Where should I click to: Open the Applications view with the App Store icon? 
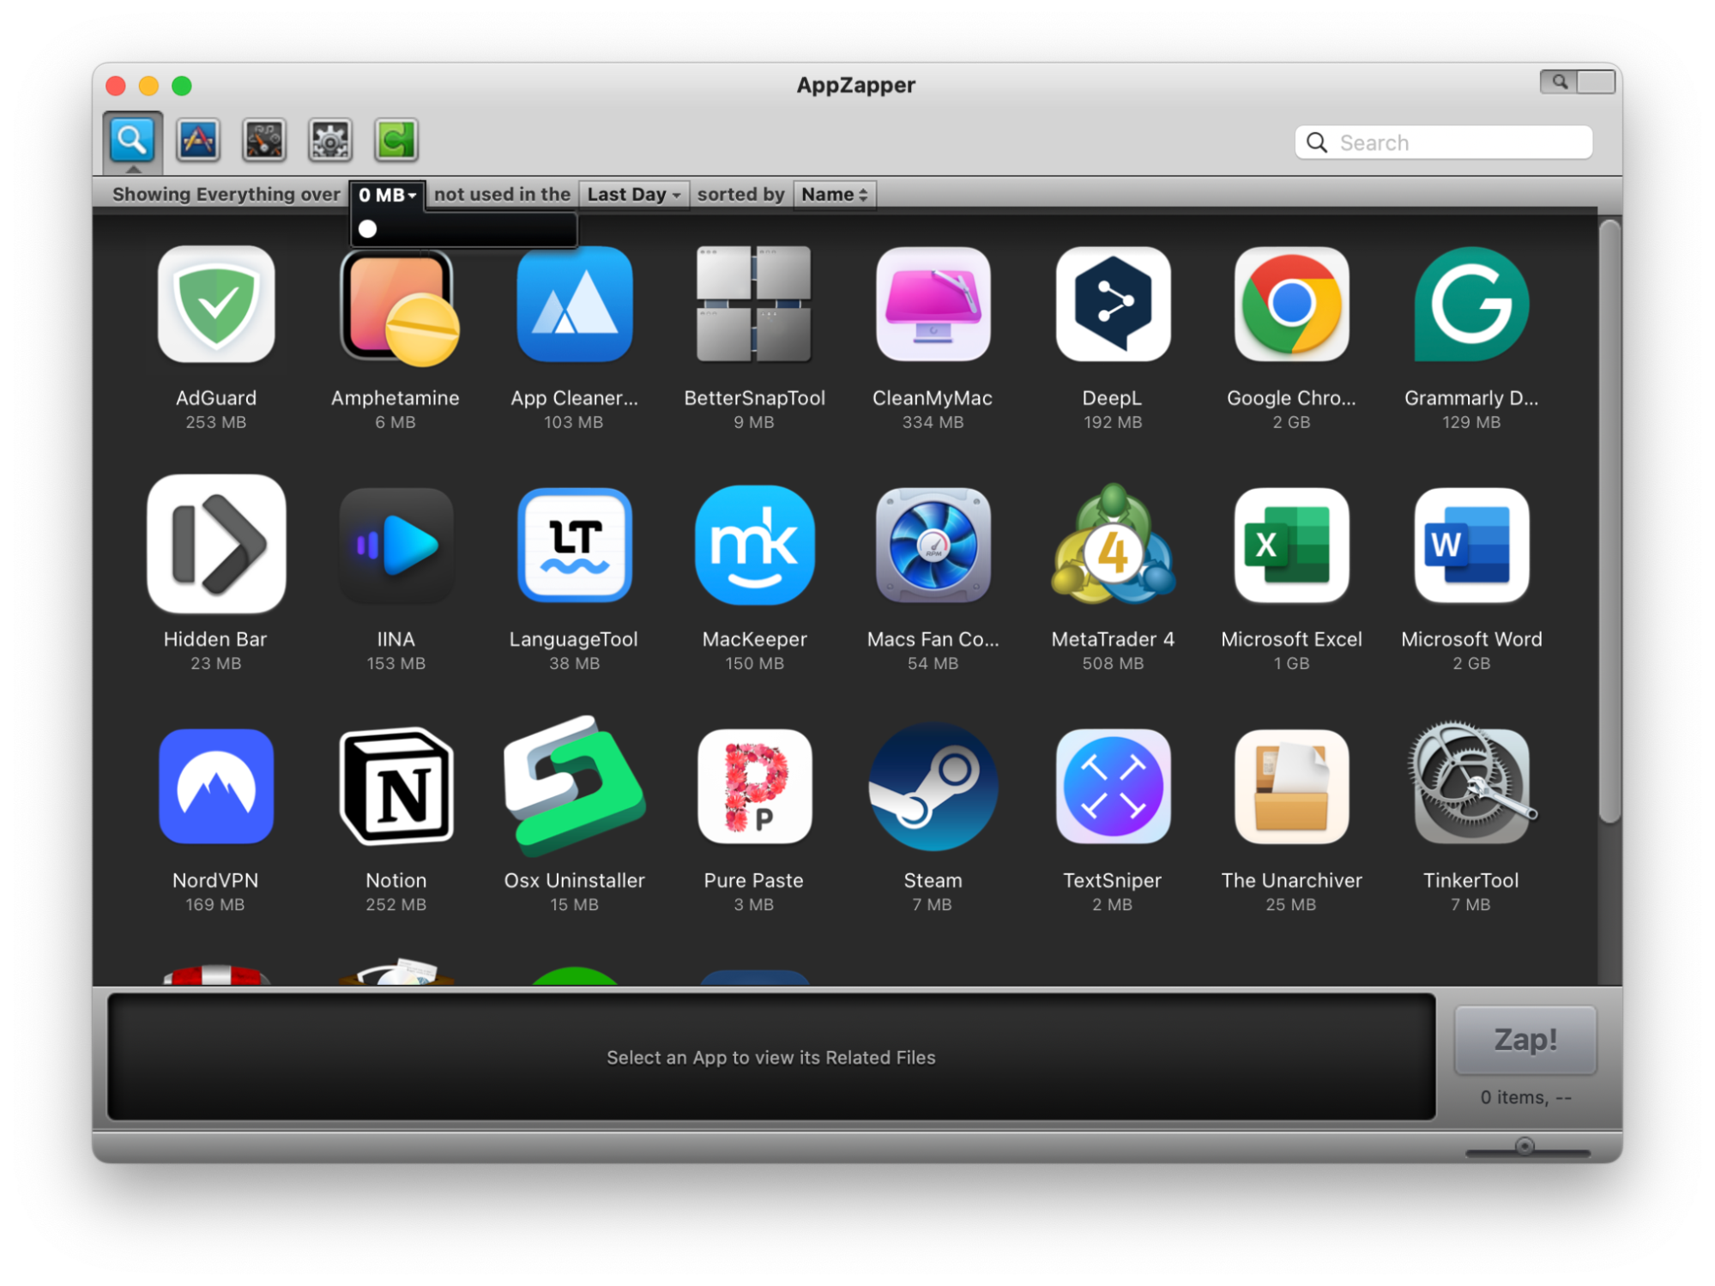[196, 140]
